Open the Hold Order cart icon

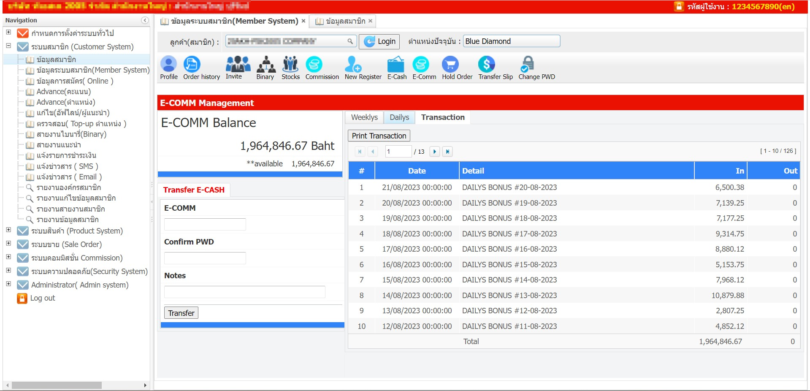[x=450, y=65]
